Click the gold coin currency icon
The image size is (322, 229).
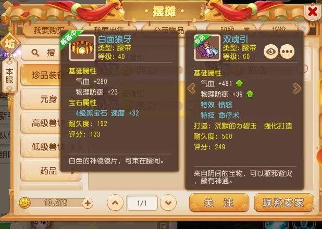click(x=24, y=203)
